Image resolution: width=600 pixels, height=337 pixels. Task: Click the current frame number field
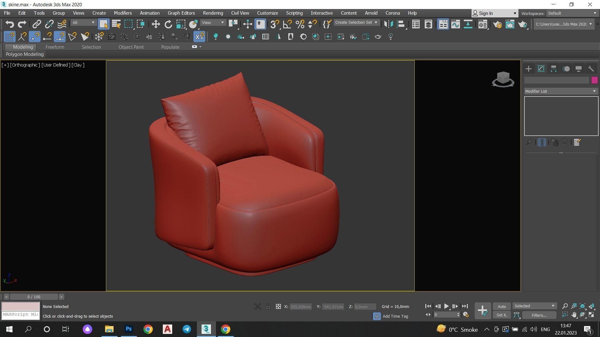pos(445,315)
